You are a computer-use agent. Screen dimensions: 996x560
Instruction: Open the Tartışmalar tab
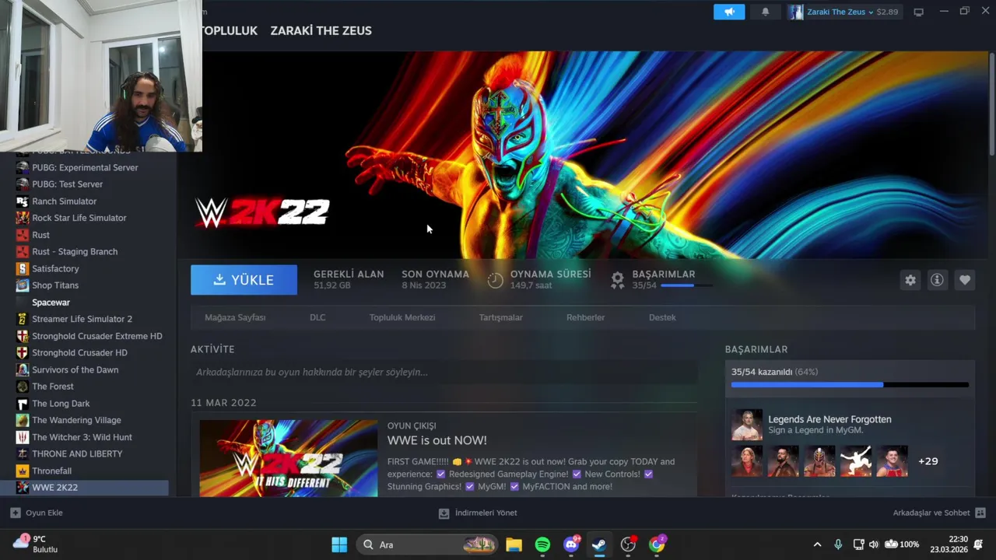(501, 317)
